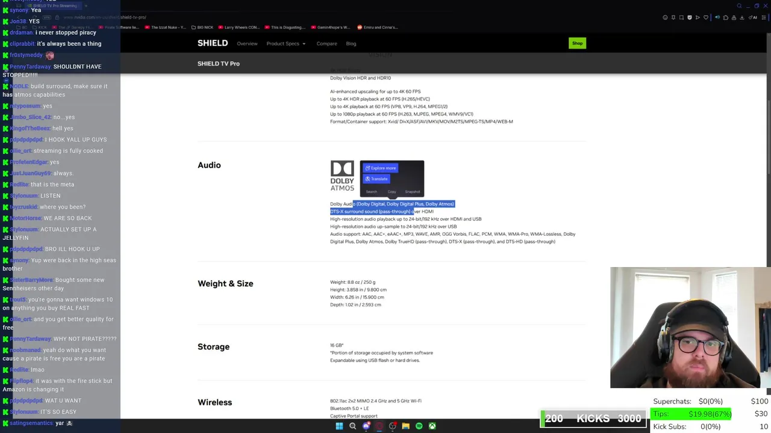Click the heart icon in browser toolbar
This screenshot has width=771, height=433.
pyautogui.click(x=705, y=17)
